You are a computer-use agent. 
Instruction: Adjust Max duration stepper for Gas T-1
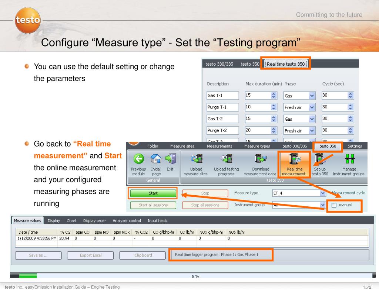[x=274, y=96]
